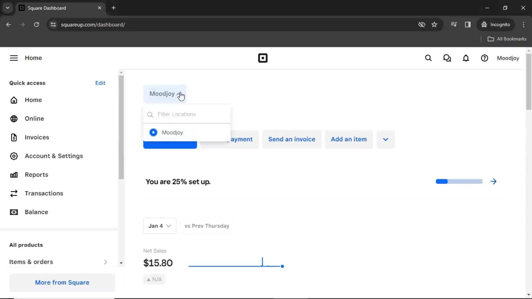Select Moodjoy radio button in dropdown
The width and height of the screenshot is (532, 299).
click(153, 133)
